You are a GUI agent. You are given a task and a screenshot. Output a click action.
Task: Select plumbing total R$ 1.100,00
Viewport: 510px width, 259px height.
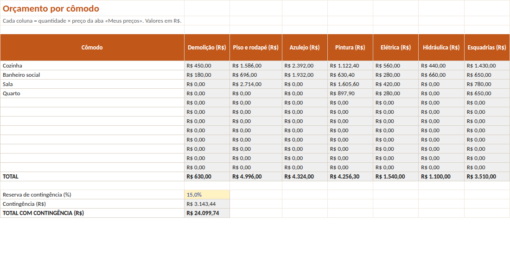click(441, 177)
